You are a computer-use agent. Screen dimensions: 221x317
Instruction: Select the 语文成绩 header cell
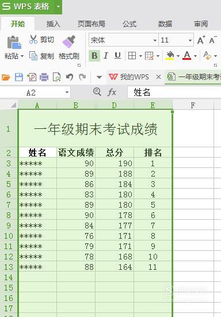(x=76, y=152)
